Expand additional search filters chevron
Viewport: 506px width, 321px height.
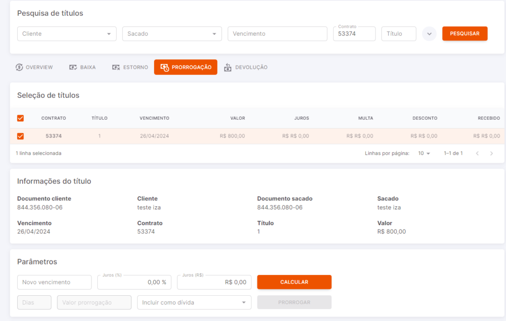tap(429, 34)
